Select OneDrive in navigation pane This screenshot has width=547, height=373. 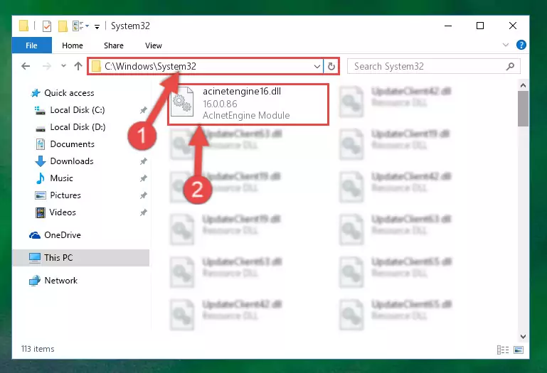(63, 235)
